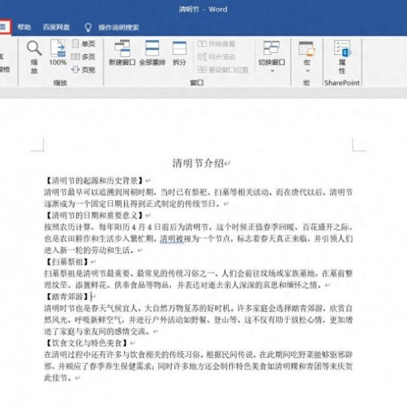This screenshot has height=407, width=407.
Task: Click the 操作说明搜索 search box
Action: [118, 28]
